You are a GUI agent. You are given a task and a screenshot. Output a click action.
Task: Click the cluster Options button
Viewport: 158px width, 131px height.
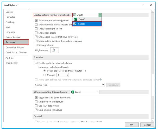[x=113, y=85]
